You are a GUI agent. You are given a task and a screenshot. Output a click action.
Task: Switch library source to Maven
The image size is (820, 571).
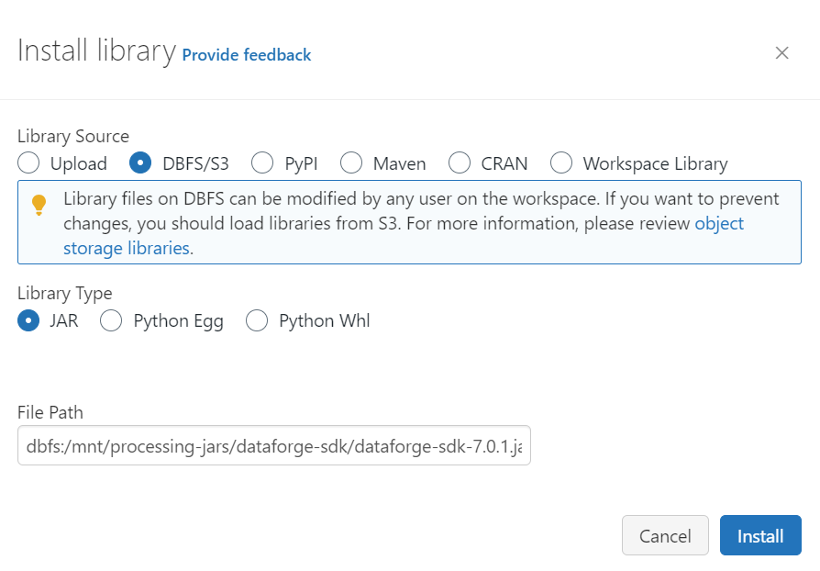coord(351,162)
